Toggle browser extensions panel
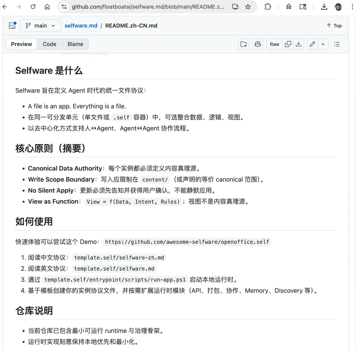This screenshot has height=351, width=356. [x=268, y=7]
